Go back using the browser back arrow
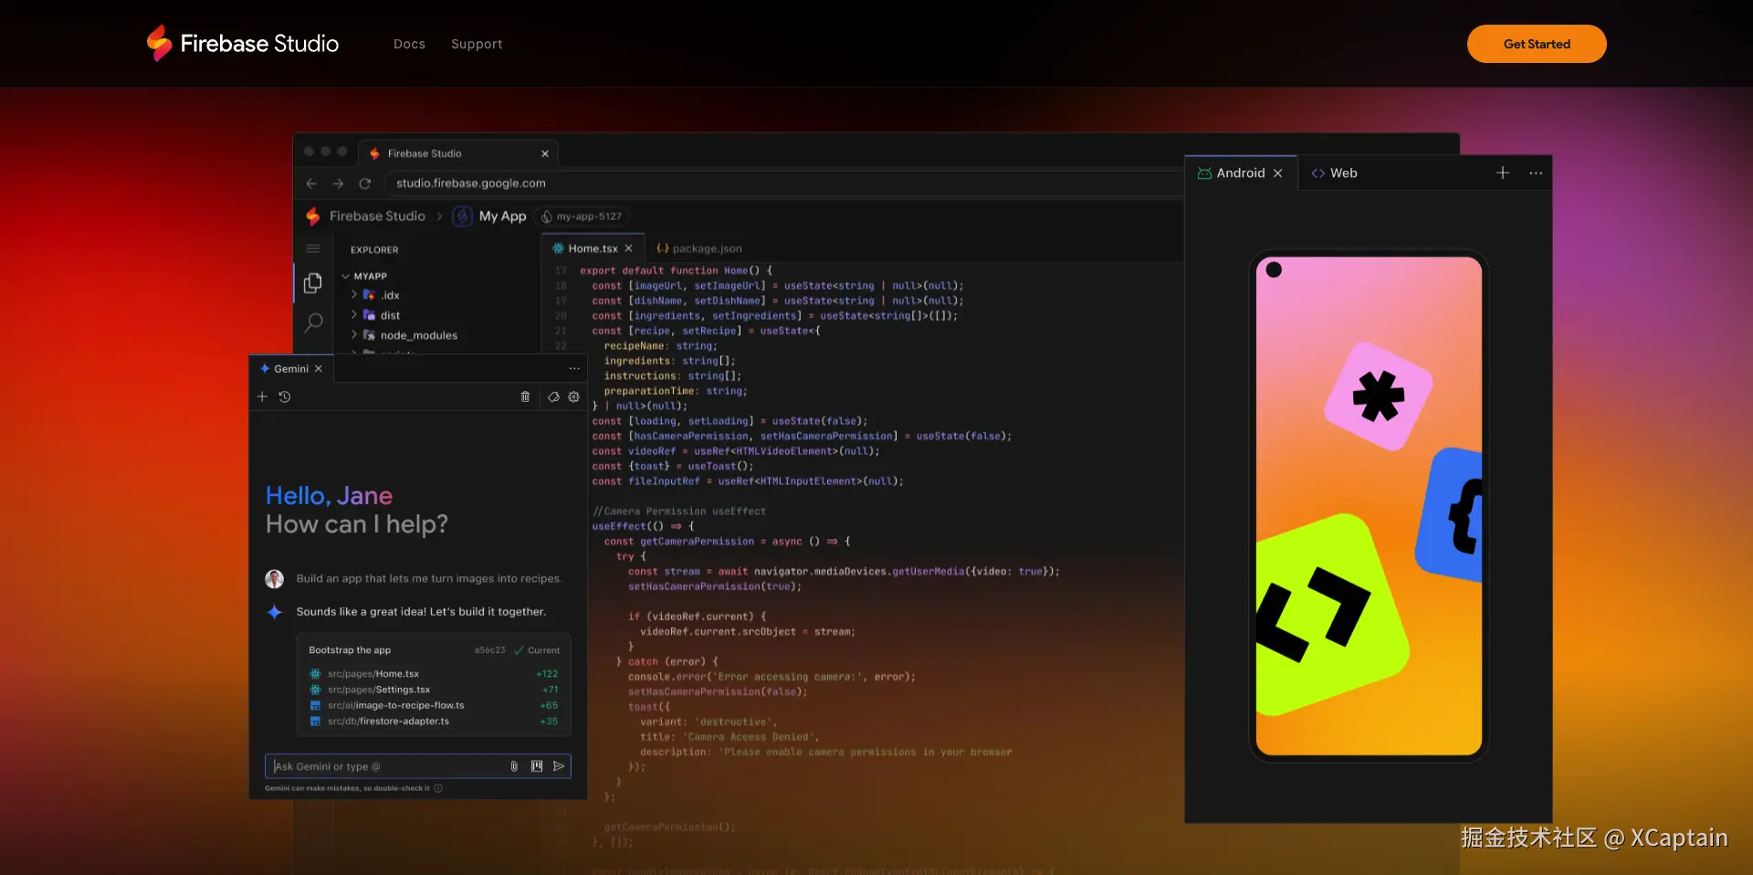This screenshot has width=1753, height=875. tap(311, 184)
